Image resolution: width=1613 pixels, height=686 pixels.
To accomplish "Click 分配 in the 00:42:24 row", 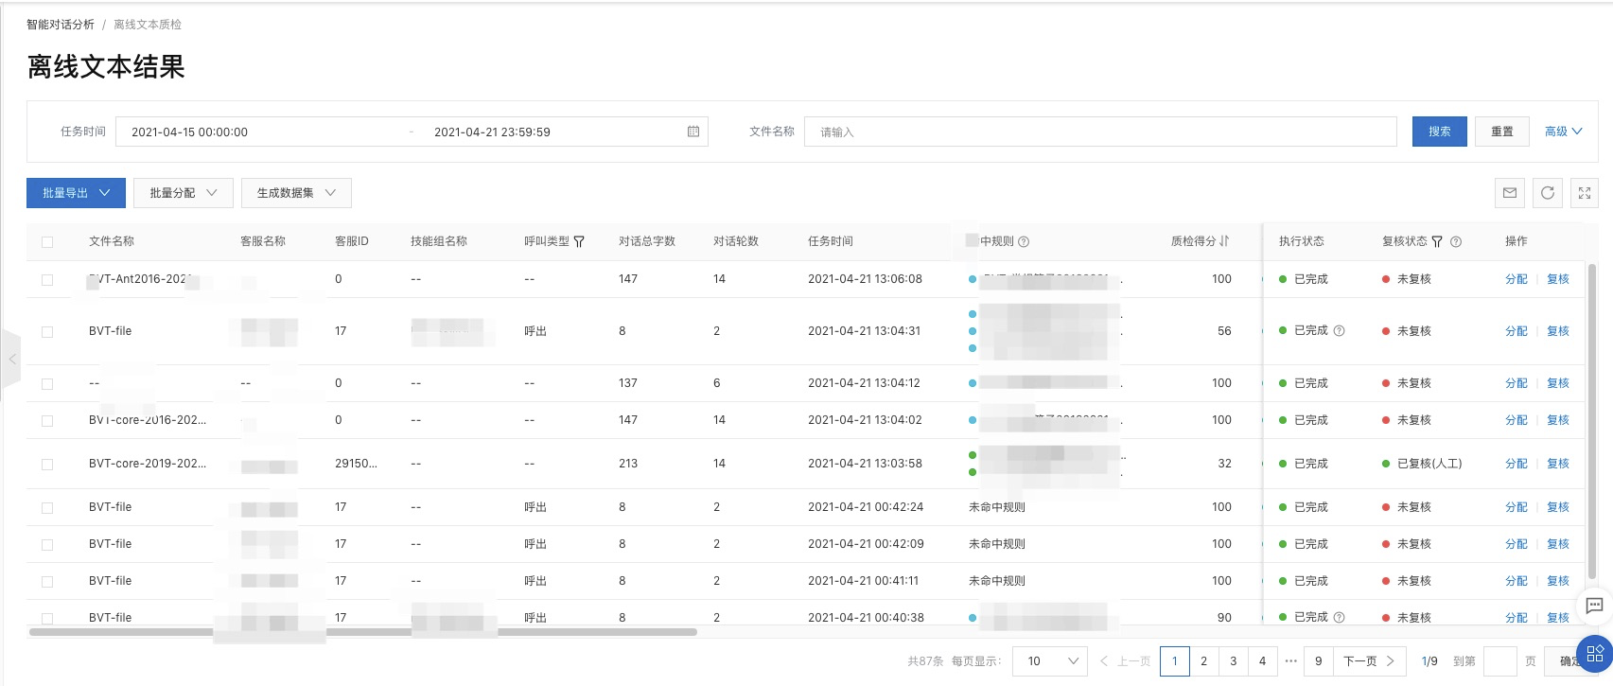I will point(1517,507).
